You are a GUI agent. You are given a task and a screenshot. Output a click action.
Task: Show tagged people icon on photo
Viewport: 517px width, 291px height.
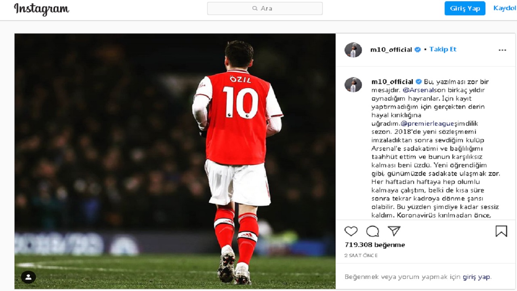[x=28, y=277]
